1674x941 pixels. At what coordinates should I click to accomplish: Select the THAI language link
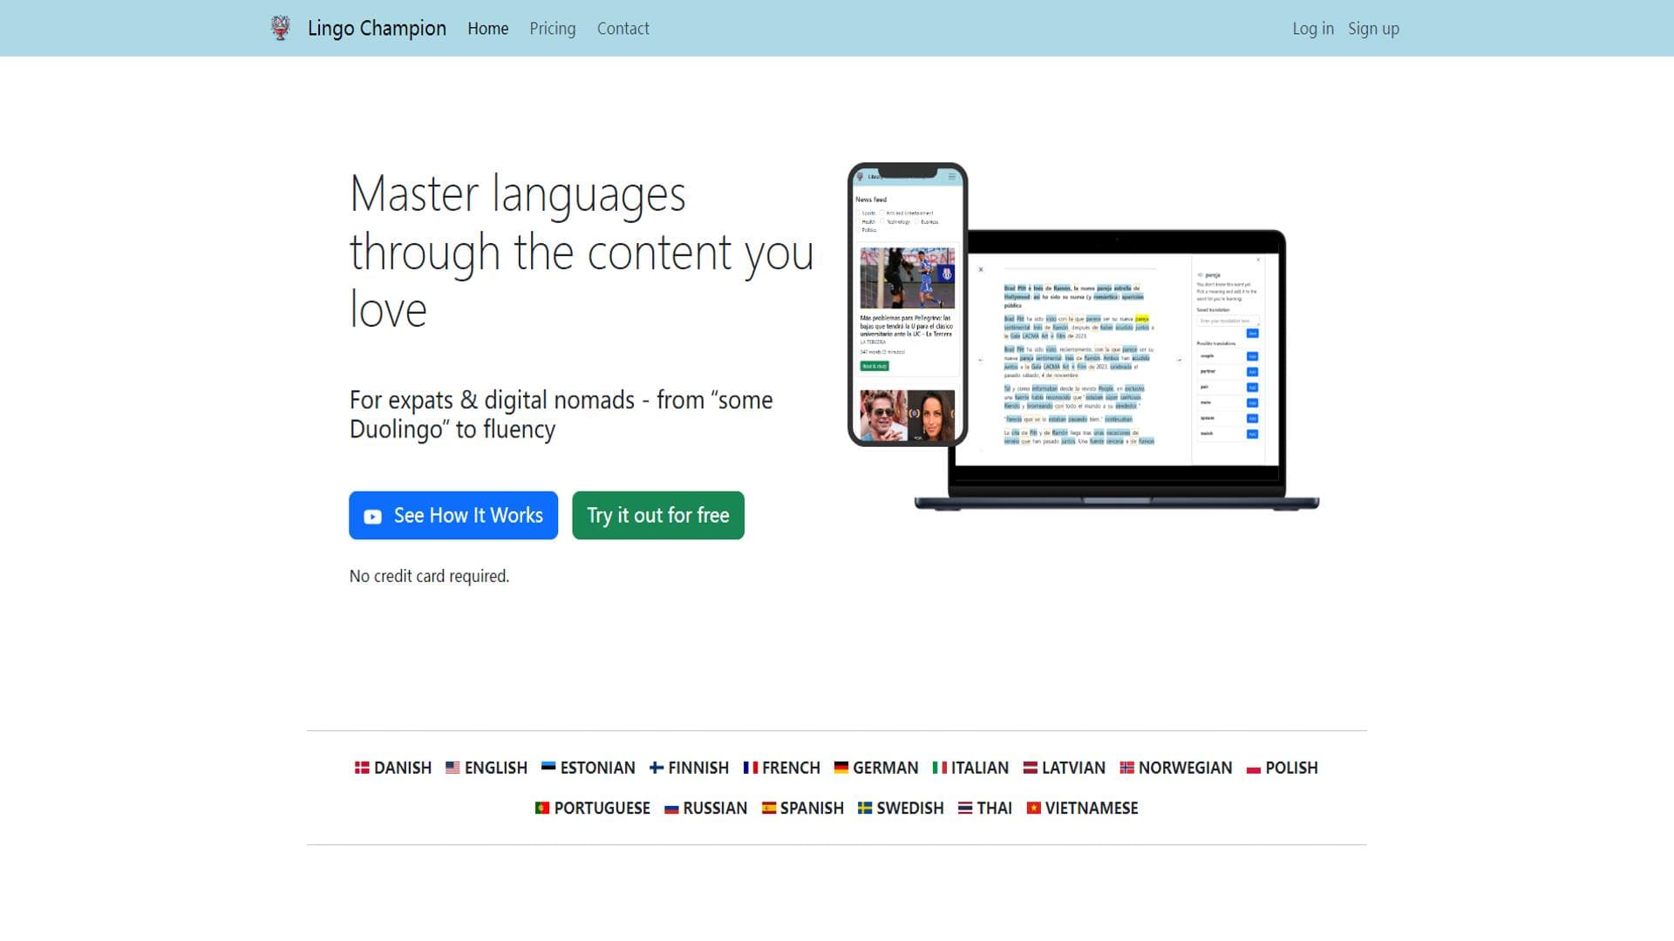(x=985, y=808)
